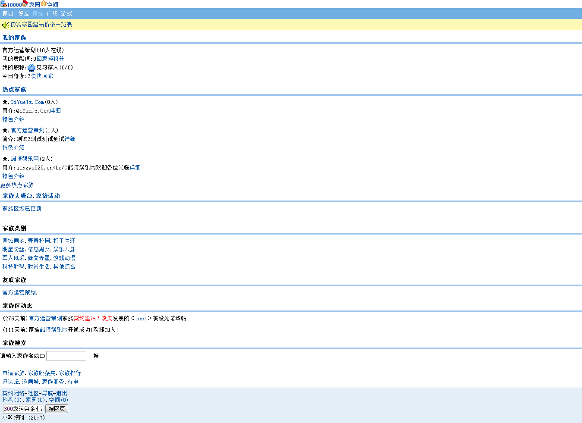Open the 家族收藏夹 link
This screenshot has width=582, height=423.
42,373
